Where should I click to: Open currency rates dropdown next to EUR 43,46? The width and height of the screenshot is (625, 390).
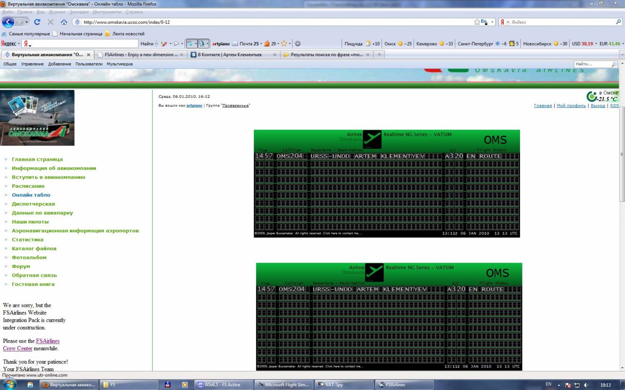click(x=622, y=44)
